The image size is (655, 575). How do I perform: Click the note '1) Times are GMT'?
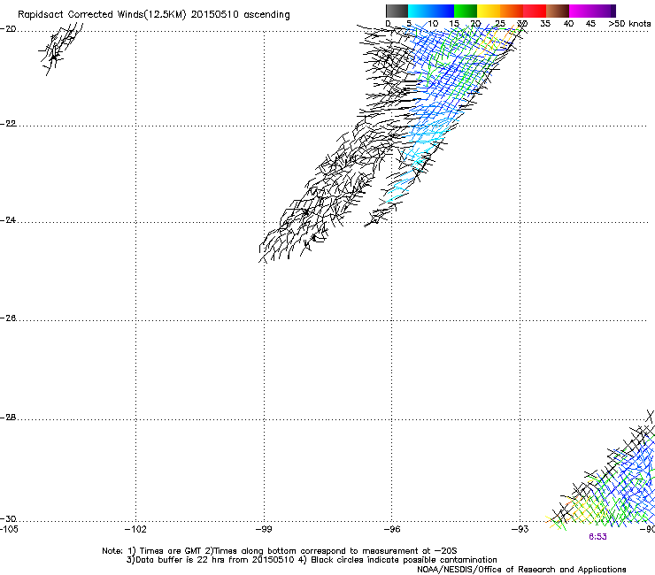click(166, 551)
